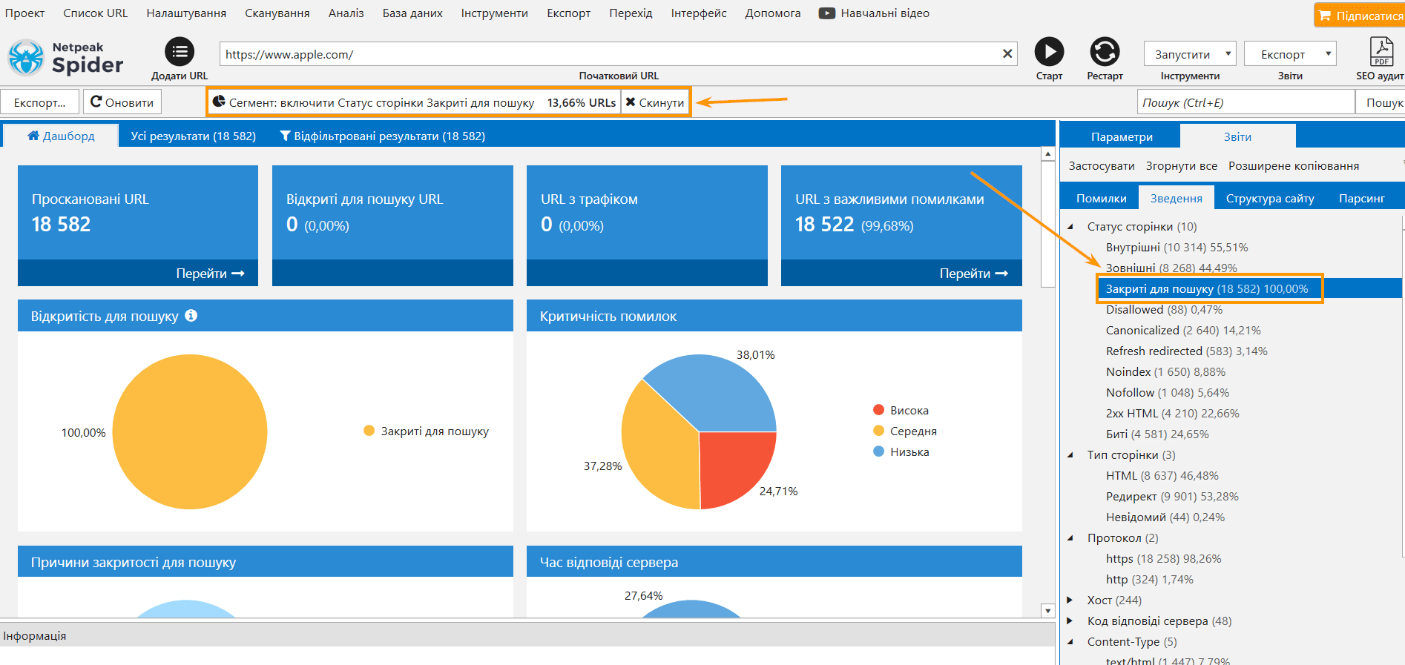Open the База даних menu
This screenshot has height=665, width=1405.
point(412,13)
